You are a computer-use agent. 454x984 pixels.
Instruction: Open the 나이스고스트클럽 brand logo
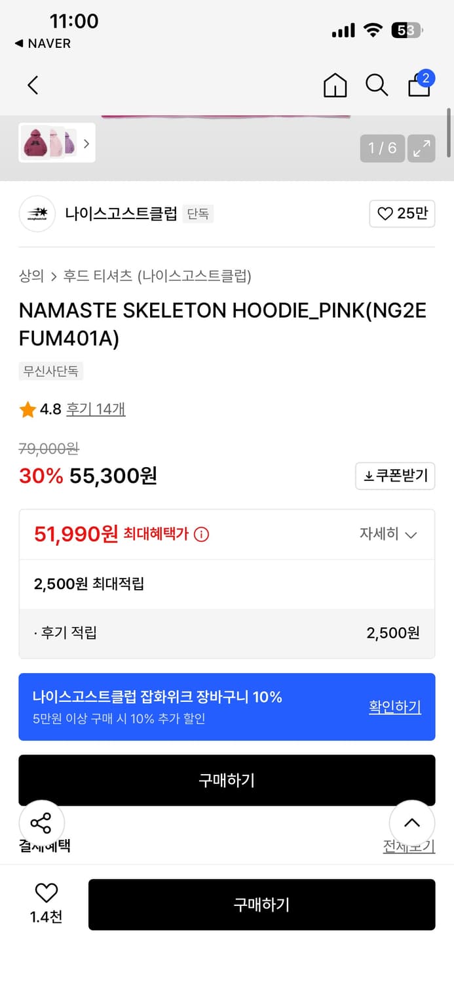tap(37, 213)
